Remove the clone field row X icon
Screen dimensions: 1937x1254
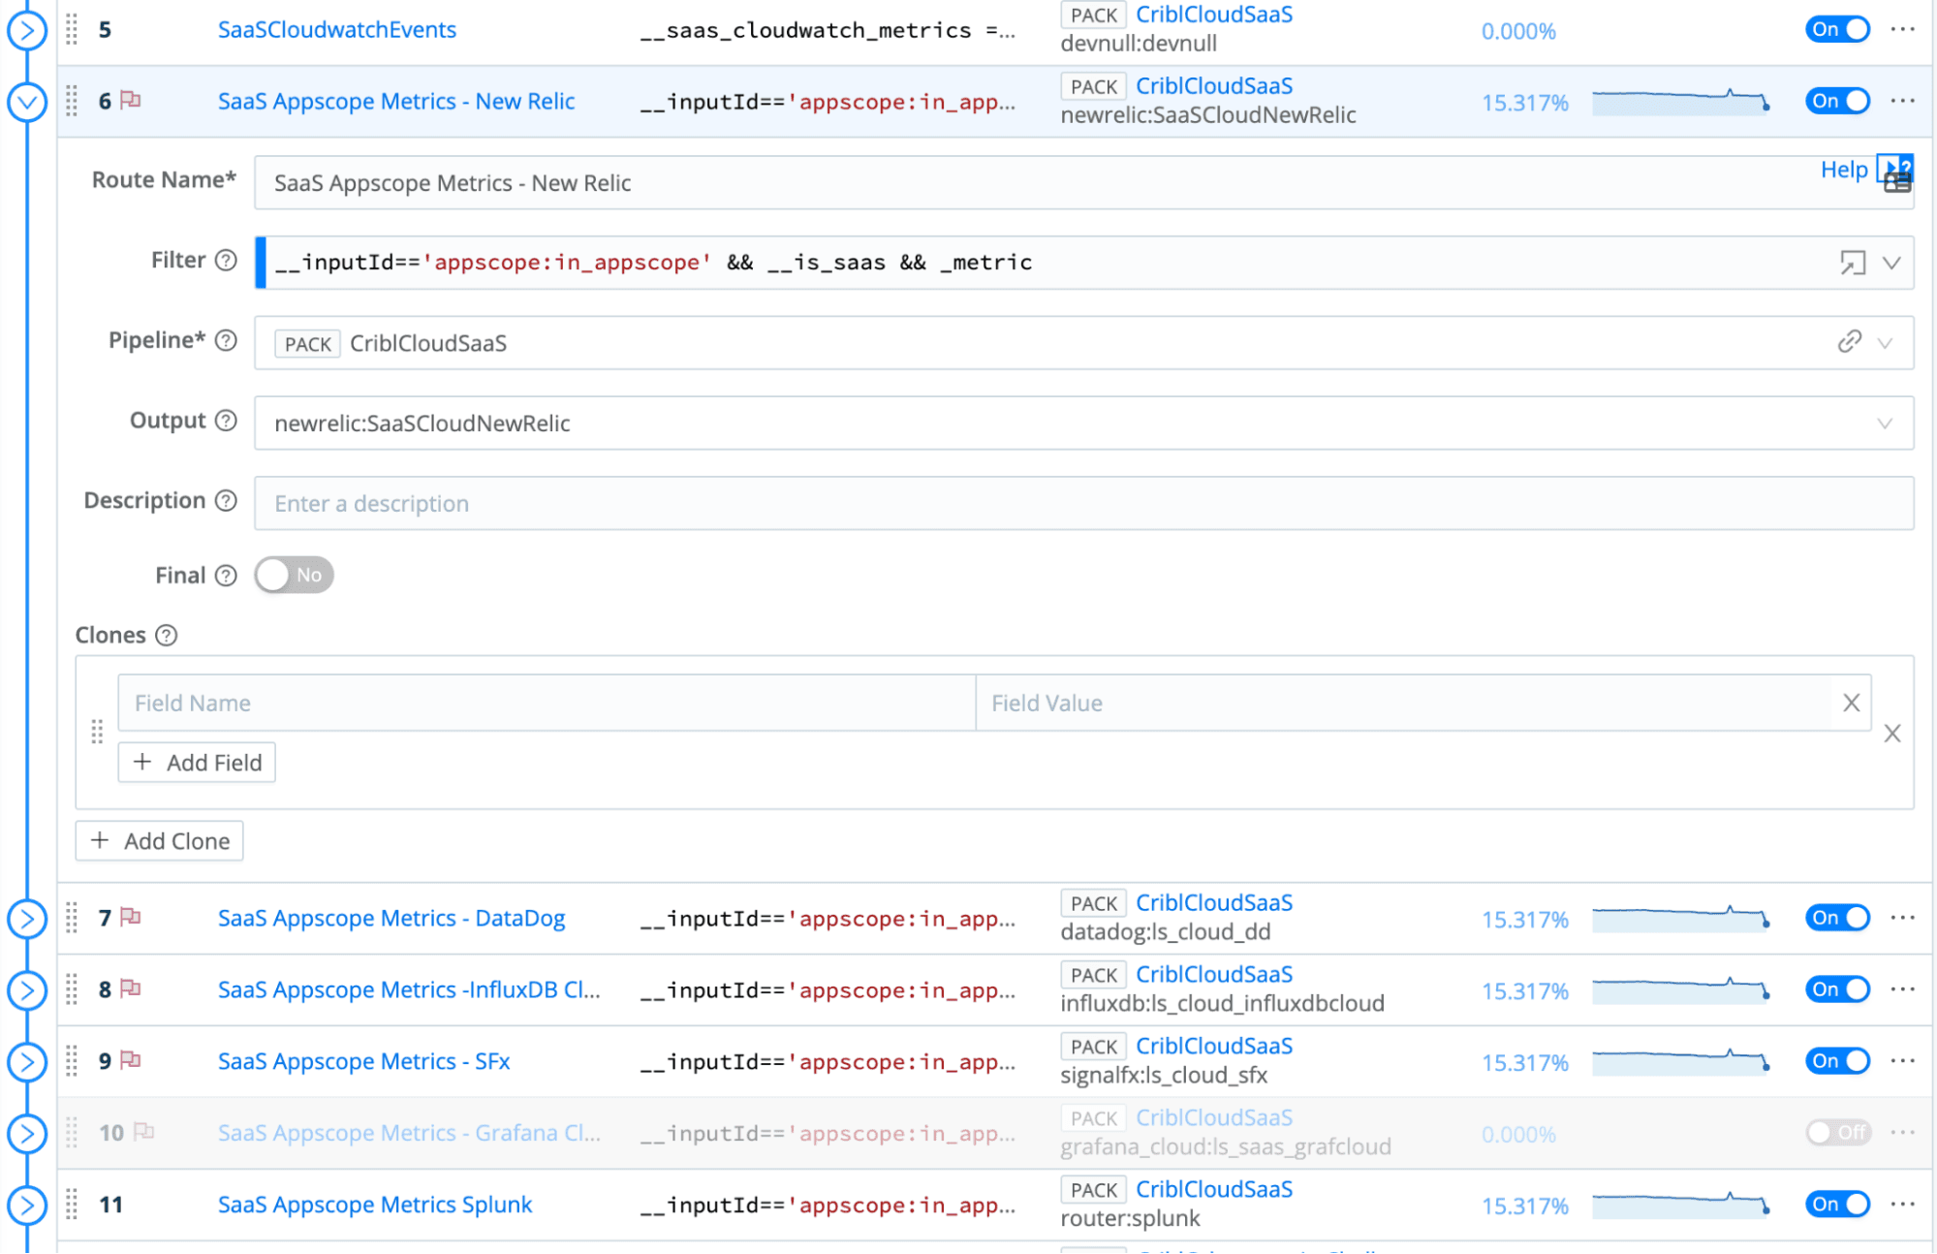click(x=1851, y=703)
